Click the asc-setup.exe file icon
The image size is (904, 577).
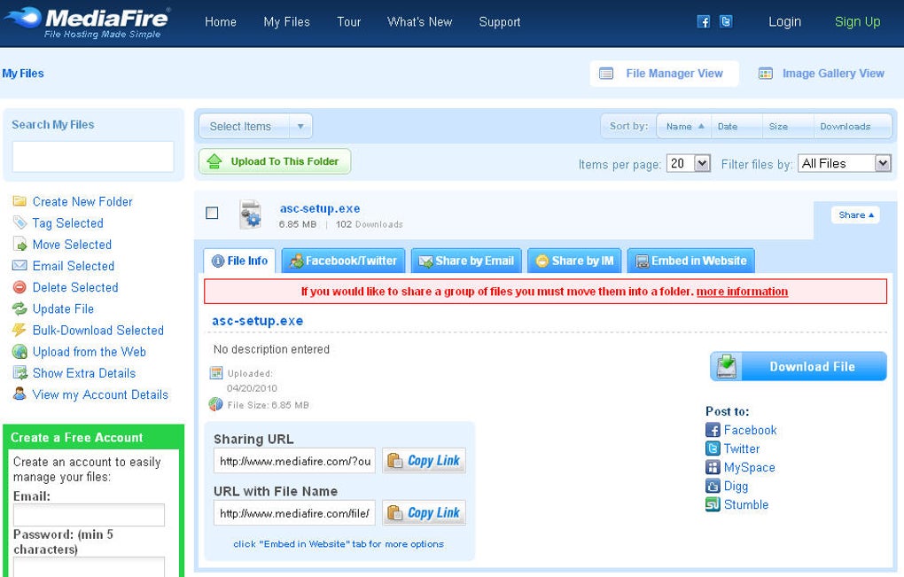click(x=251, y=214)
